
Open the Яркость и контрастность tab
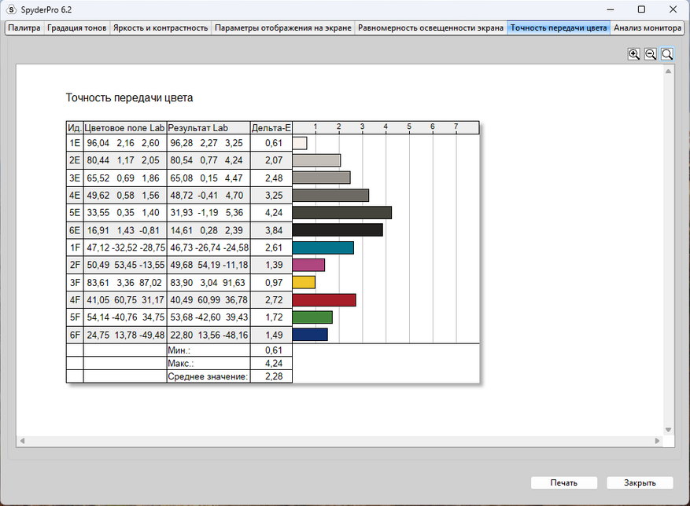pos(161,27)
